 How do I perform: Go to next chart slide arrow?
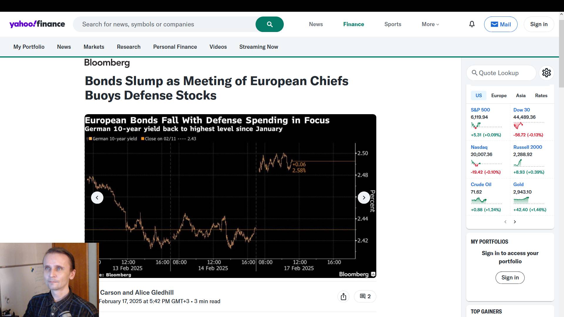click(x=364, y=198)
